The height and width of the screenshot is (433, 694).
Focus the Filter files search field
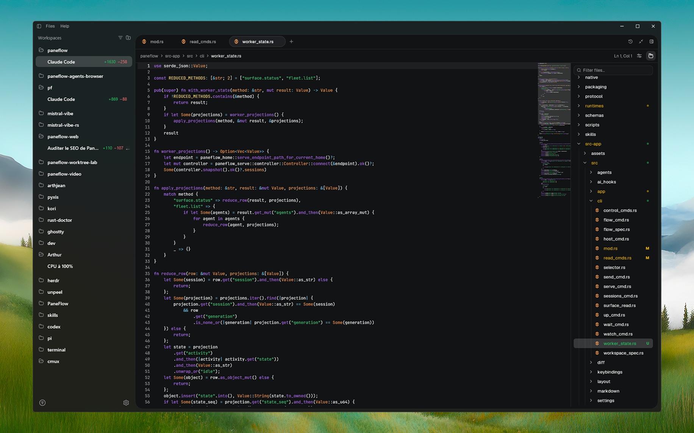613,70
